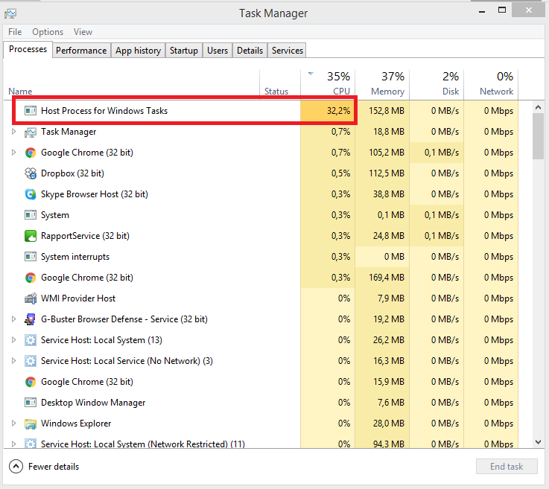Expand the G-Buster Browser Defense group
This screenshot has height=489, width=549.
[x=13, y=319]
